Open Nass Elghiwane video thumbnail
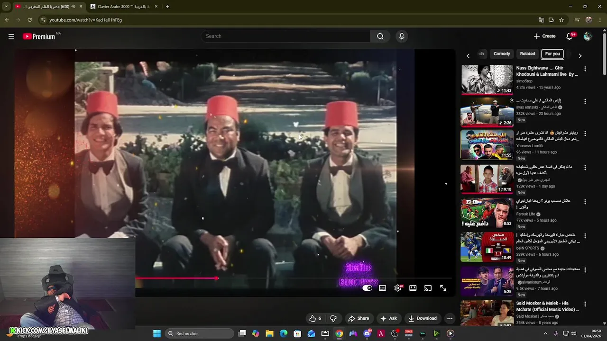The width and height of the screenshot is (607, 341). tap(487, 80)
